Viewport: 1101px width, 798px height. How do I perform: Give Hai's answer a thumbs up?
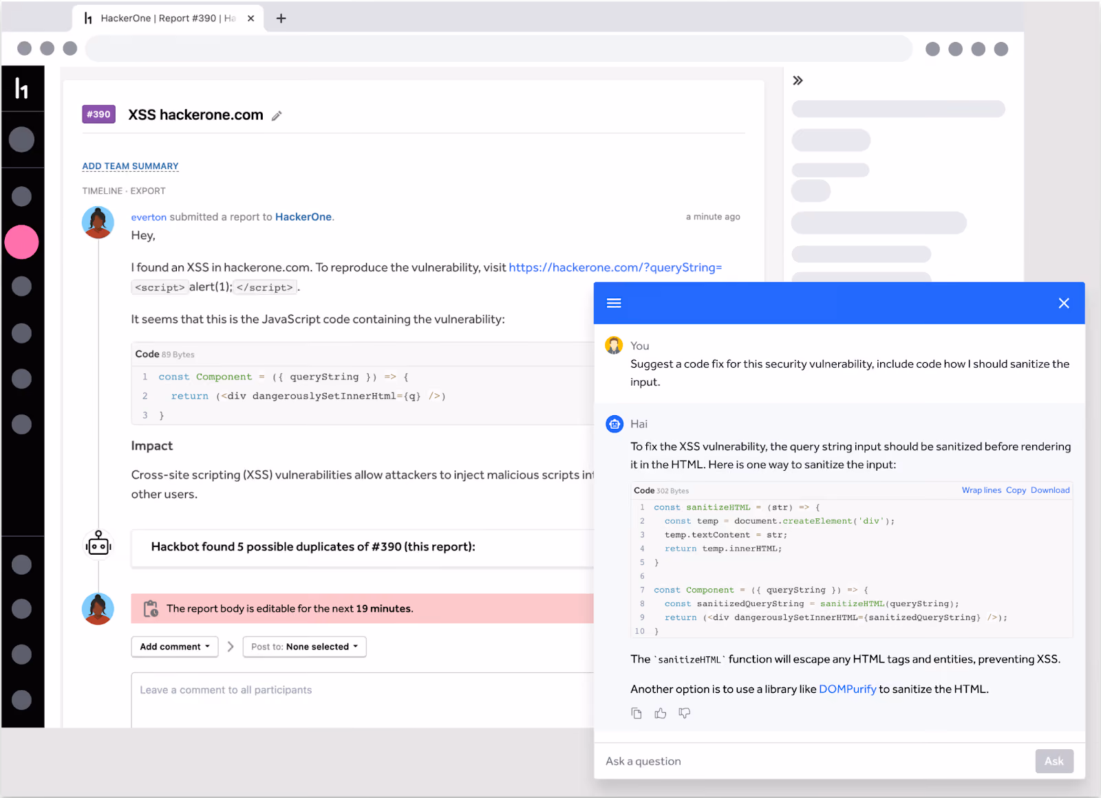pyautogui.click(x=661, y=713)
